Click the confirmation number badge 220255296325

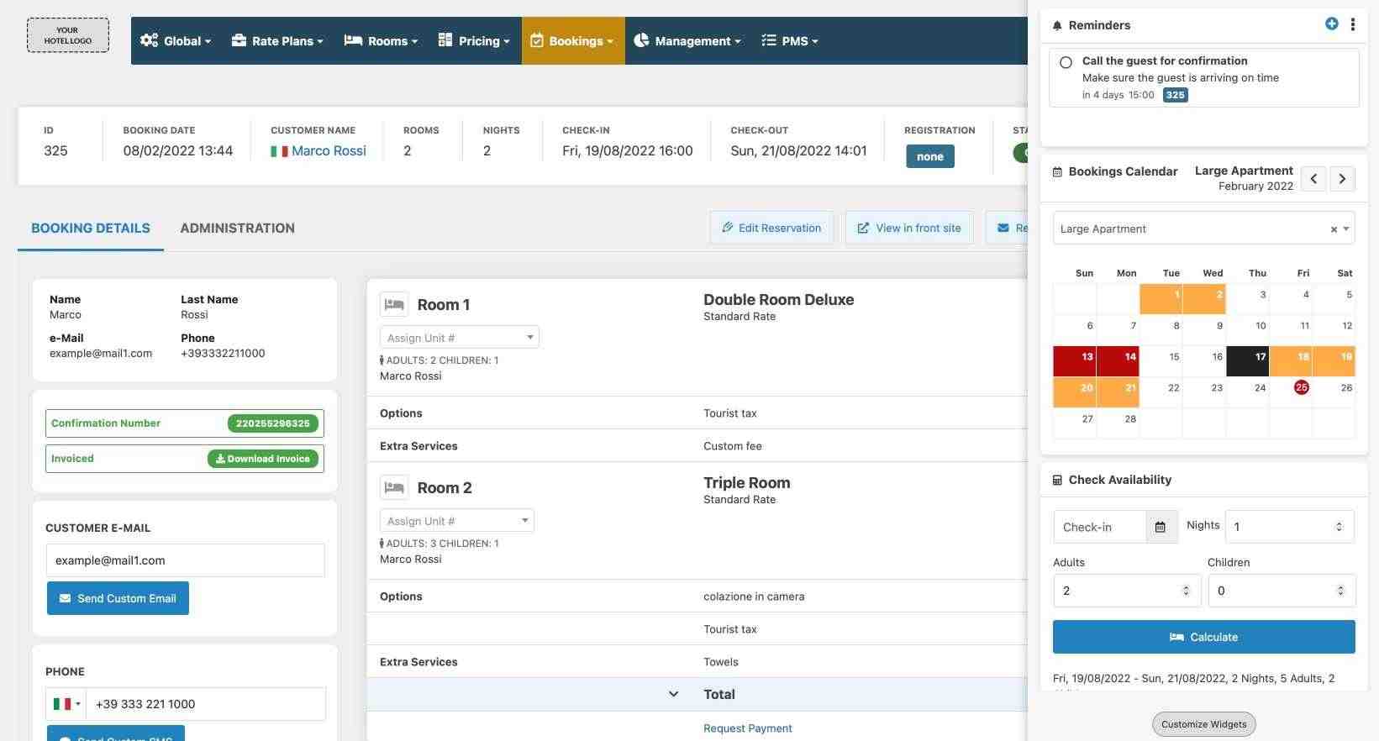click(272, 423)
